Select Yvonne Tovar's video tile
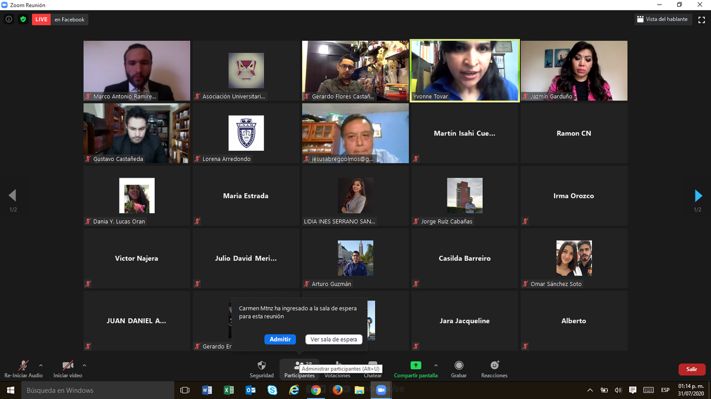711x399 pixels. coord(465,71)
